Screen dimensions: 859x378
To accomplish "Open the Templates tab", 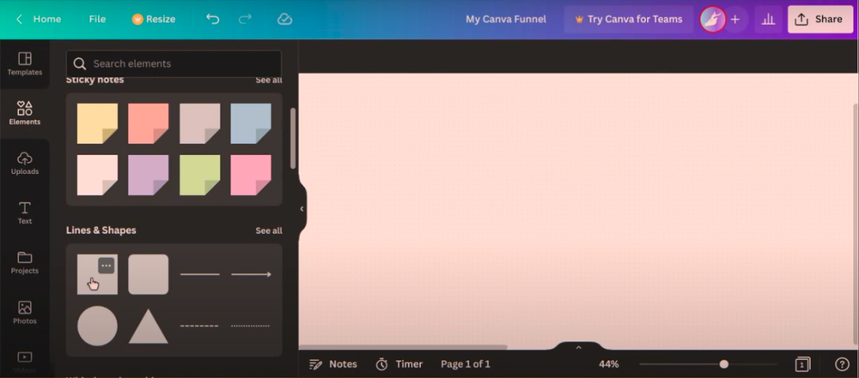I will (x=25, y=63).
